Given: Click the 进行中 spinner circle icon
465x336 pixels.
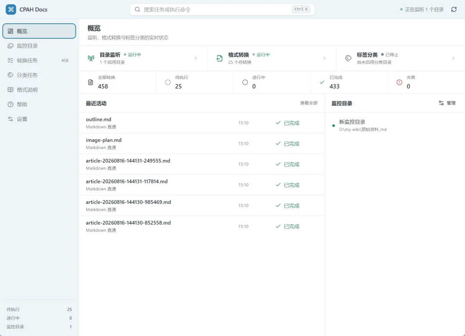Looking at the screenshot, I should pos(245,82).
